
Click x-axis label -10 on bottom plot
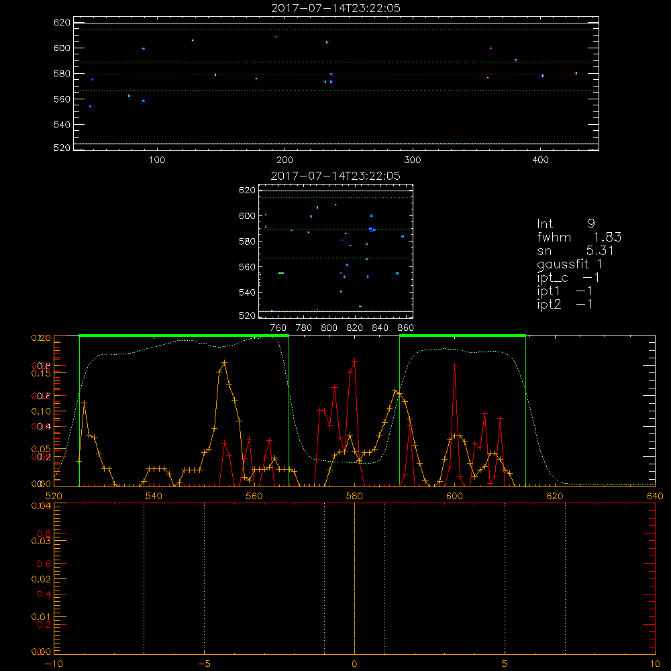point(54,664)
